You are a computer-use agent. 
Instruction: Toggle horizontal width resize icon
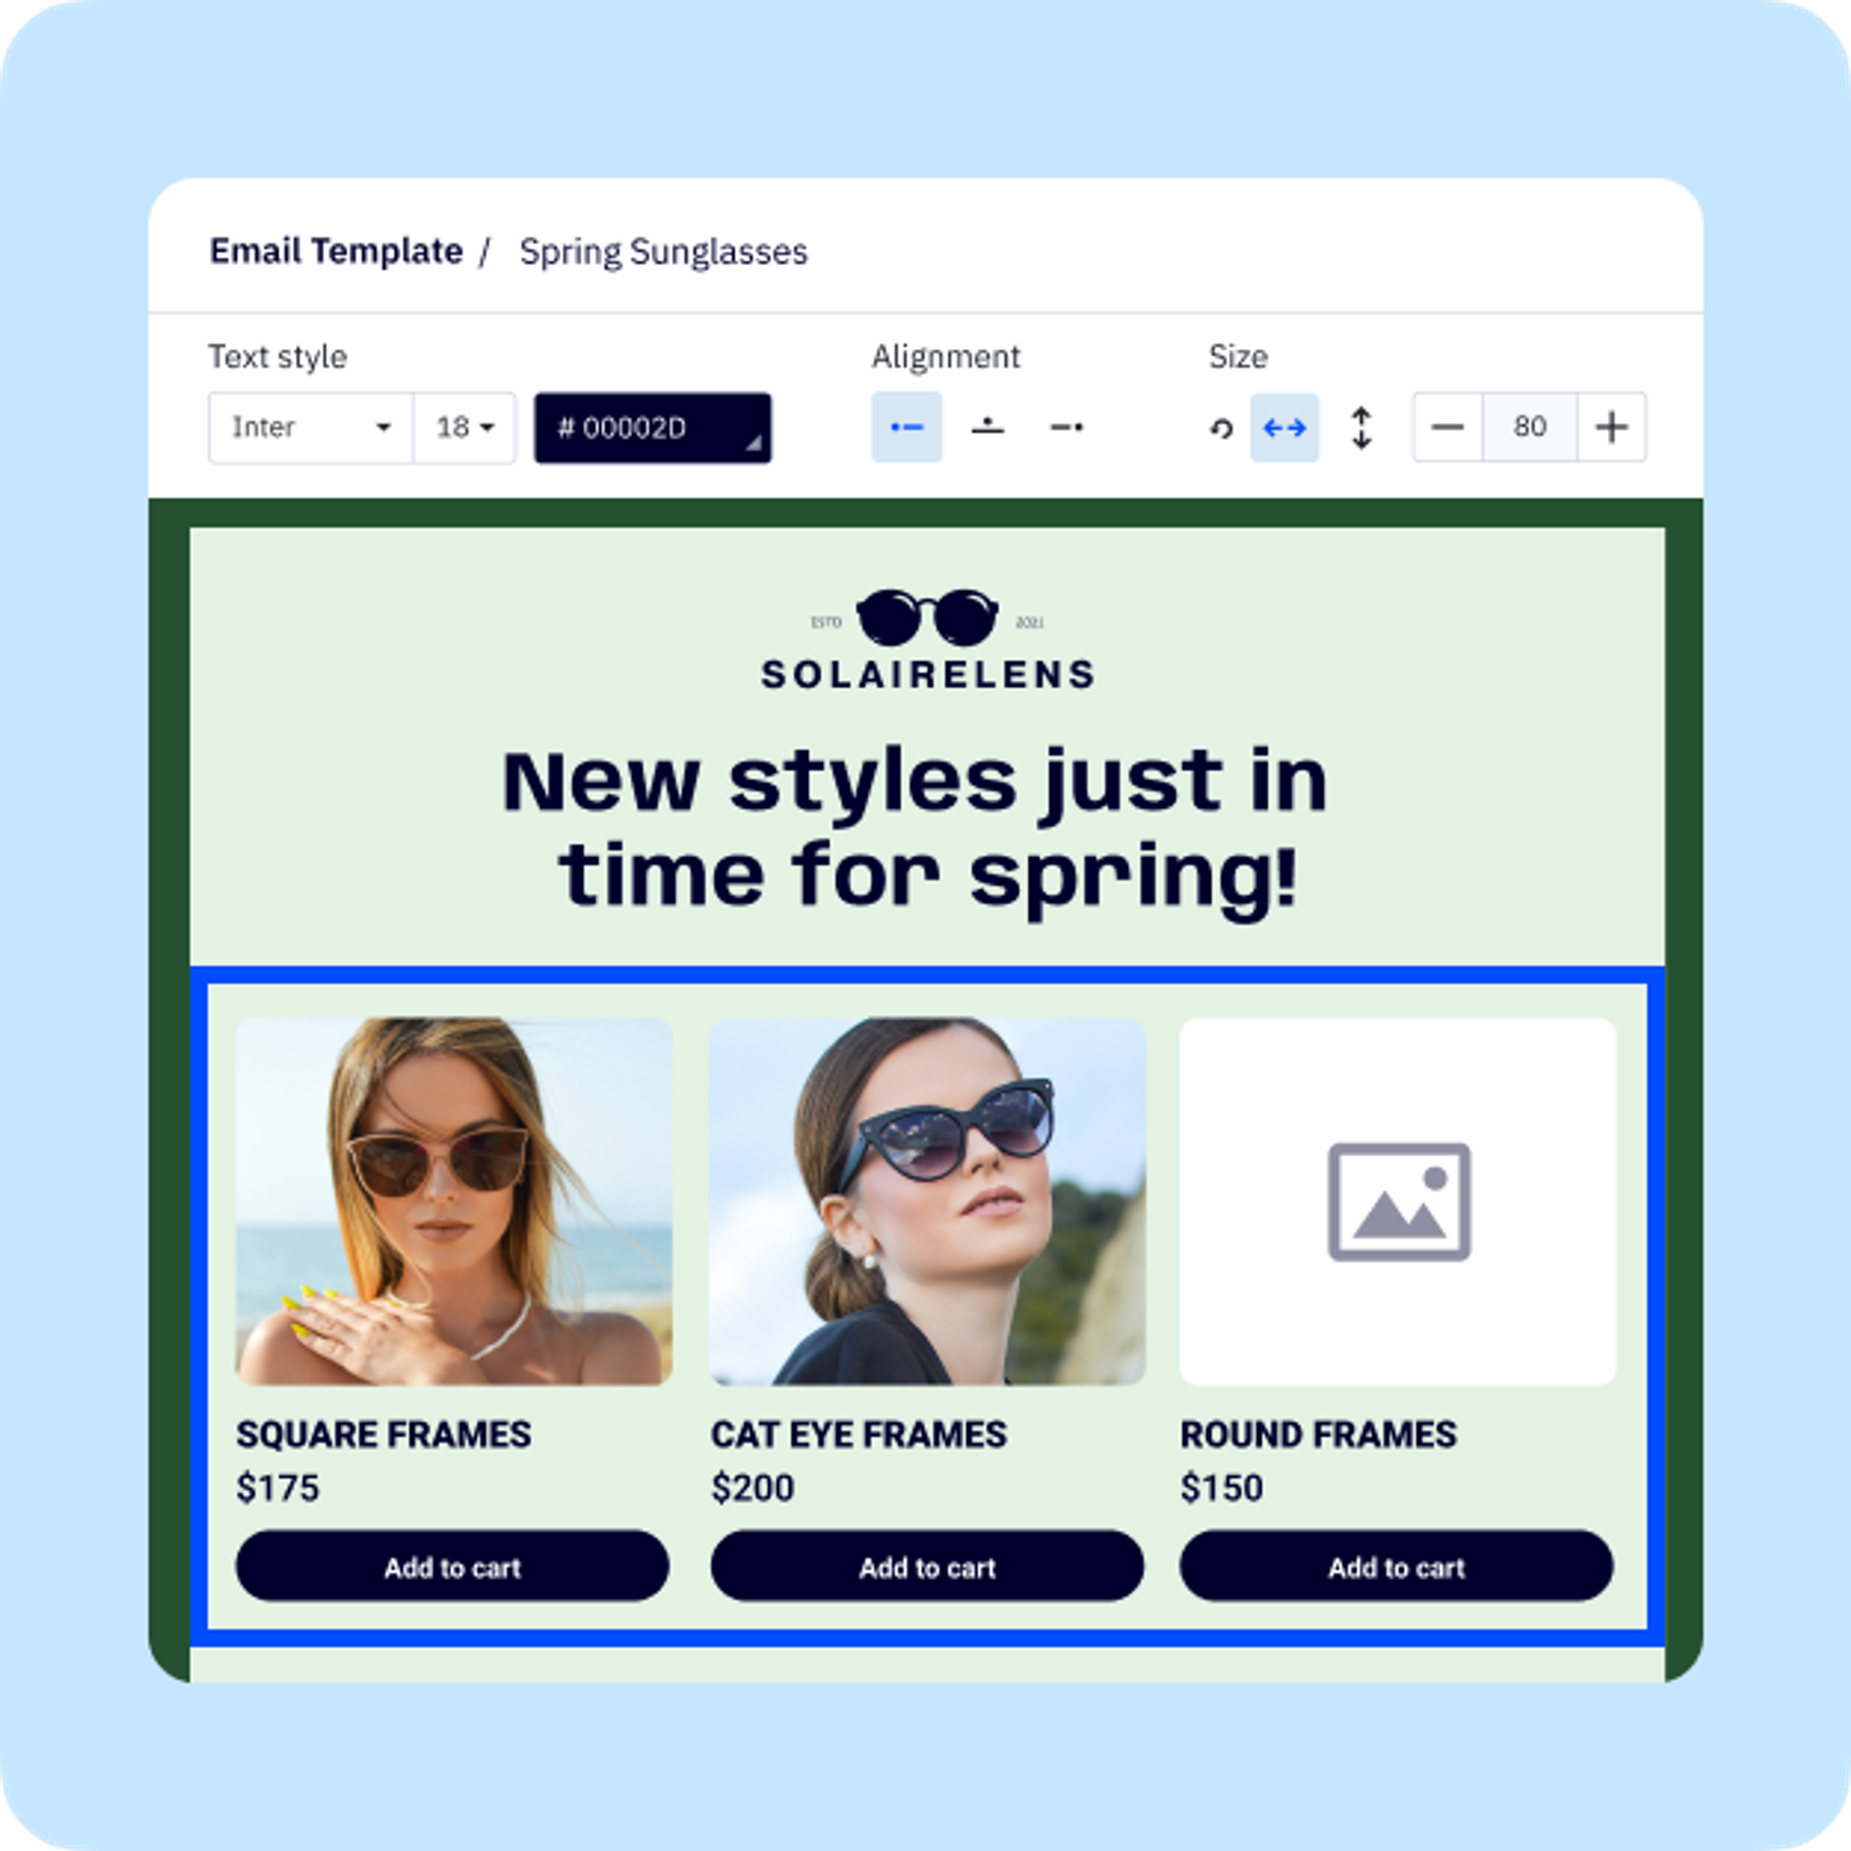(1284, 428)
